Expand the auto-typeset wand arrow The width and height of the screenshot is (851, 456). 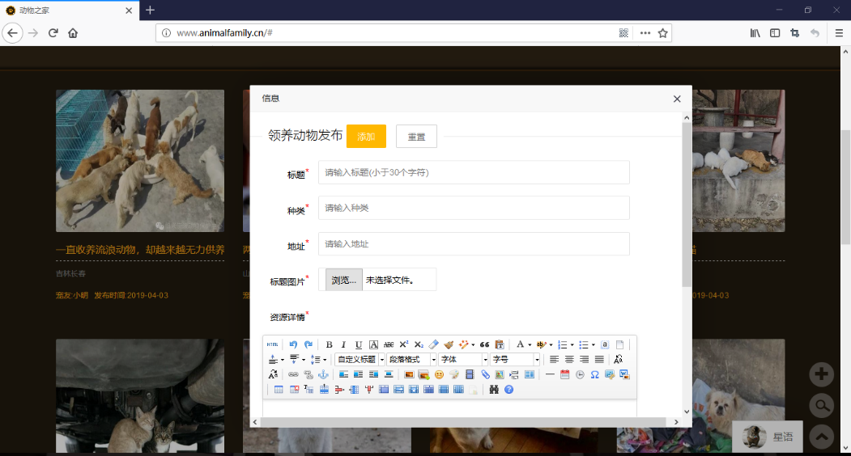(x=473, y=345)
